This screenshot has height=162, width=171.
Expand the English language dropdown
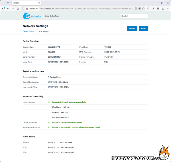pos(135,16)
